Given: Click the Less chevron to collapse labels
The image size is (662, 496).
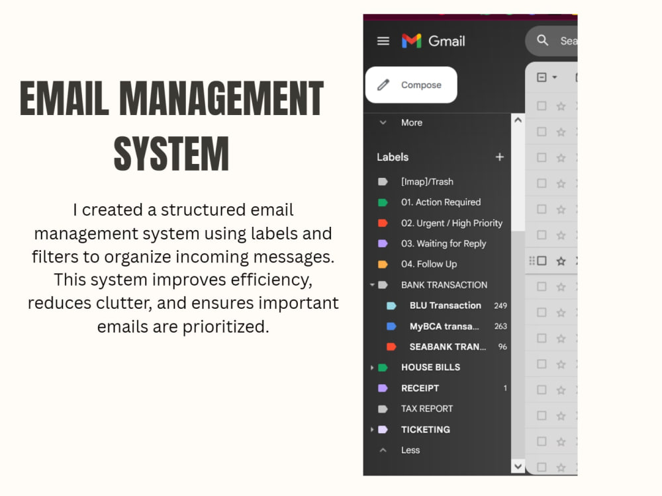Looking at the screenshot, I should coord(383,450).
